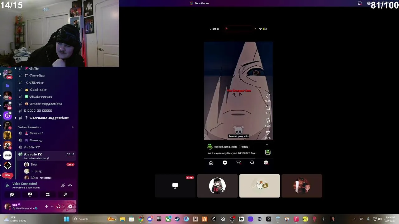399x224 pixels.
Task: Open the I AM MUSIC server icon
Action: (x=7, y=155)
